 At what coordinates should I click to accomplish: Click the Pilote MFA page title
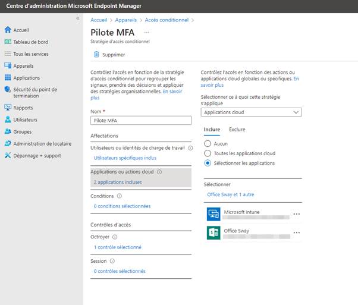[x=112, y=33]
